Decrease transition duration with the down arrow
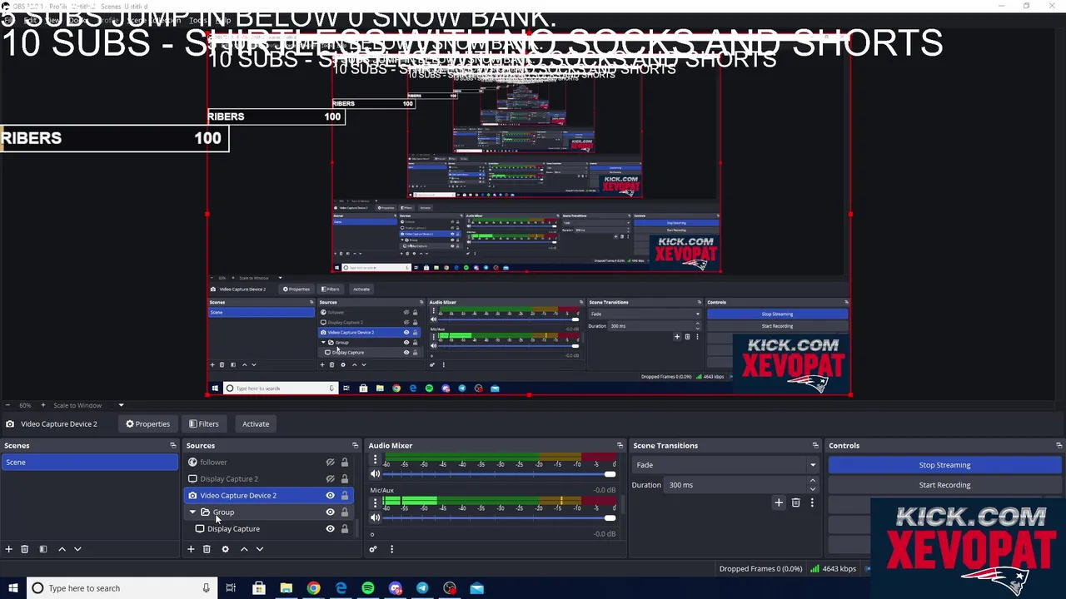Image resolution: width=1066 pixels, height=599 pixels. point(813,488)
